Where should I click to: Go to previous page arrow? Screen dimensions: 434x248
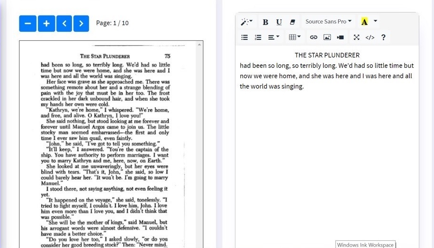[64, 24]
